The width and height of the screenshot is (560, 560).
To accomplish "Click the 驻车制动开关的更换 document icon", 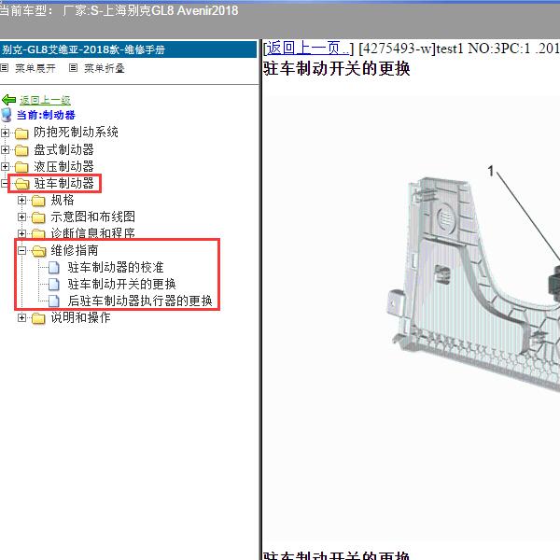I will pos(54,284).
